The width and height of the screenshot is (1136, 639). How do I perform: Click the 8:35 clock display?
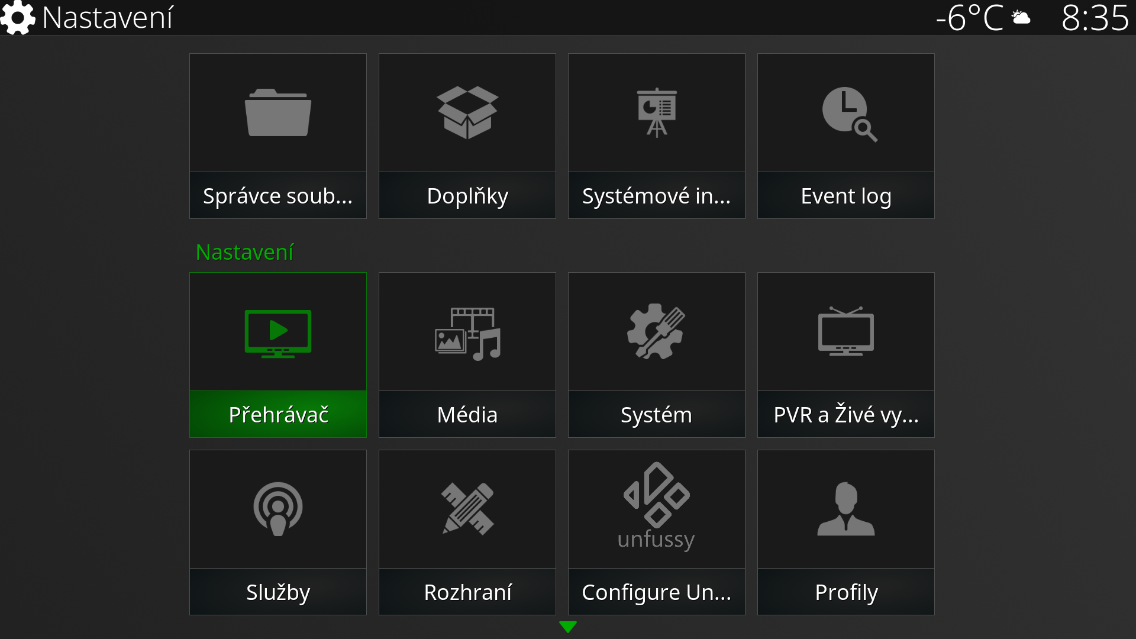coord(1095,18)
